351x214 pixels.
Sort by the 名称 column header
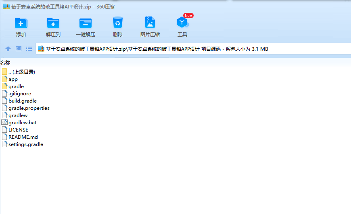(5, 63)
